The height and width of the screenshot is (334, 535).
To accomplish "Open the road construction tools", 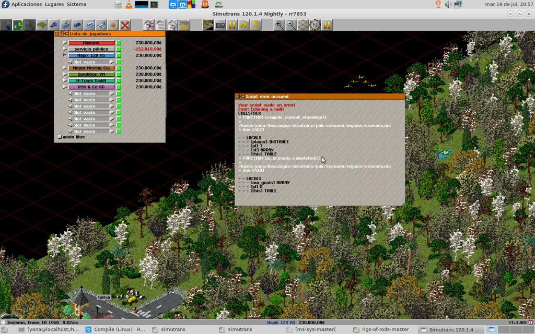I will click(x=77, y=25).
